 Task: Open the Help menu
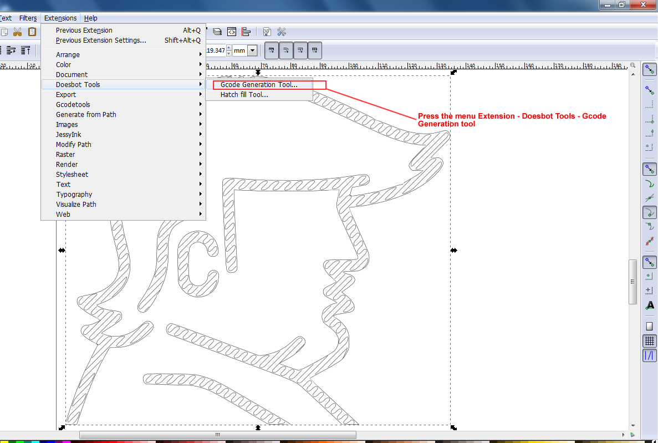(91, 18)
